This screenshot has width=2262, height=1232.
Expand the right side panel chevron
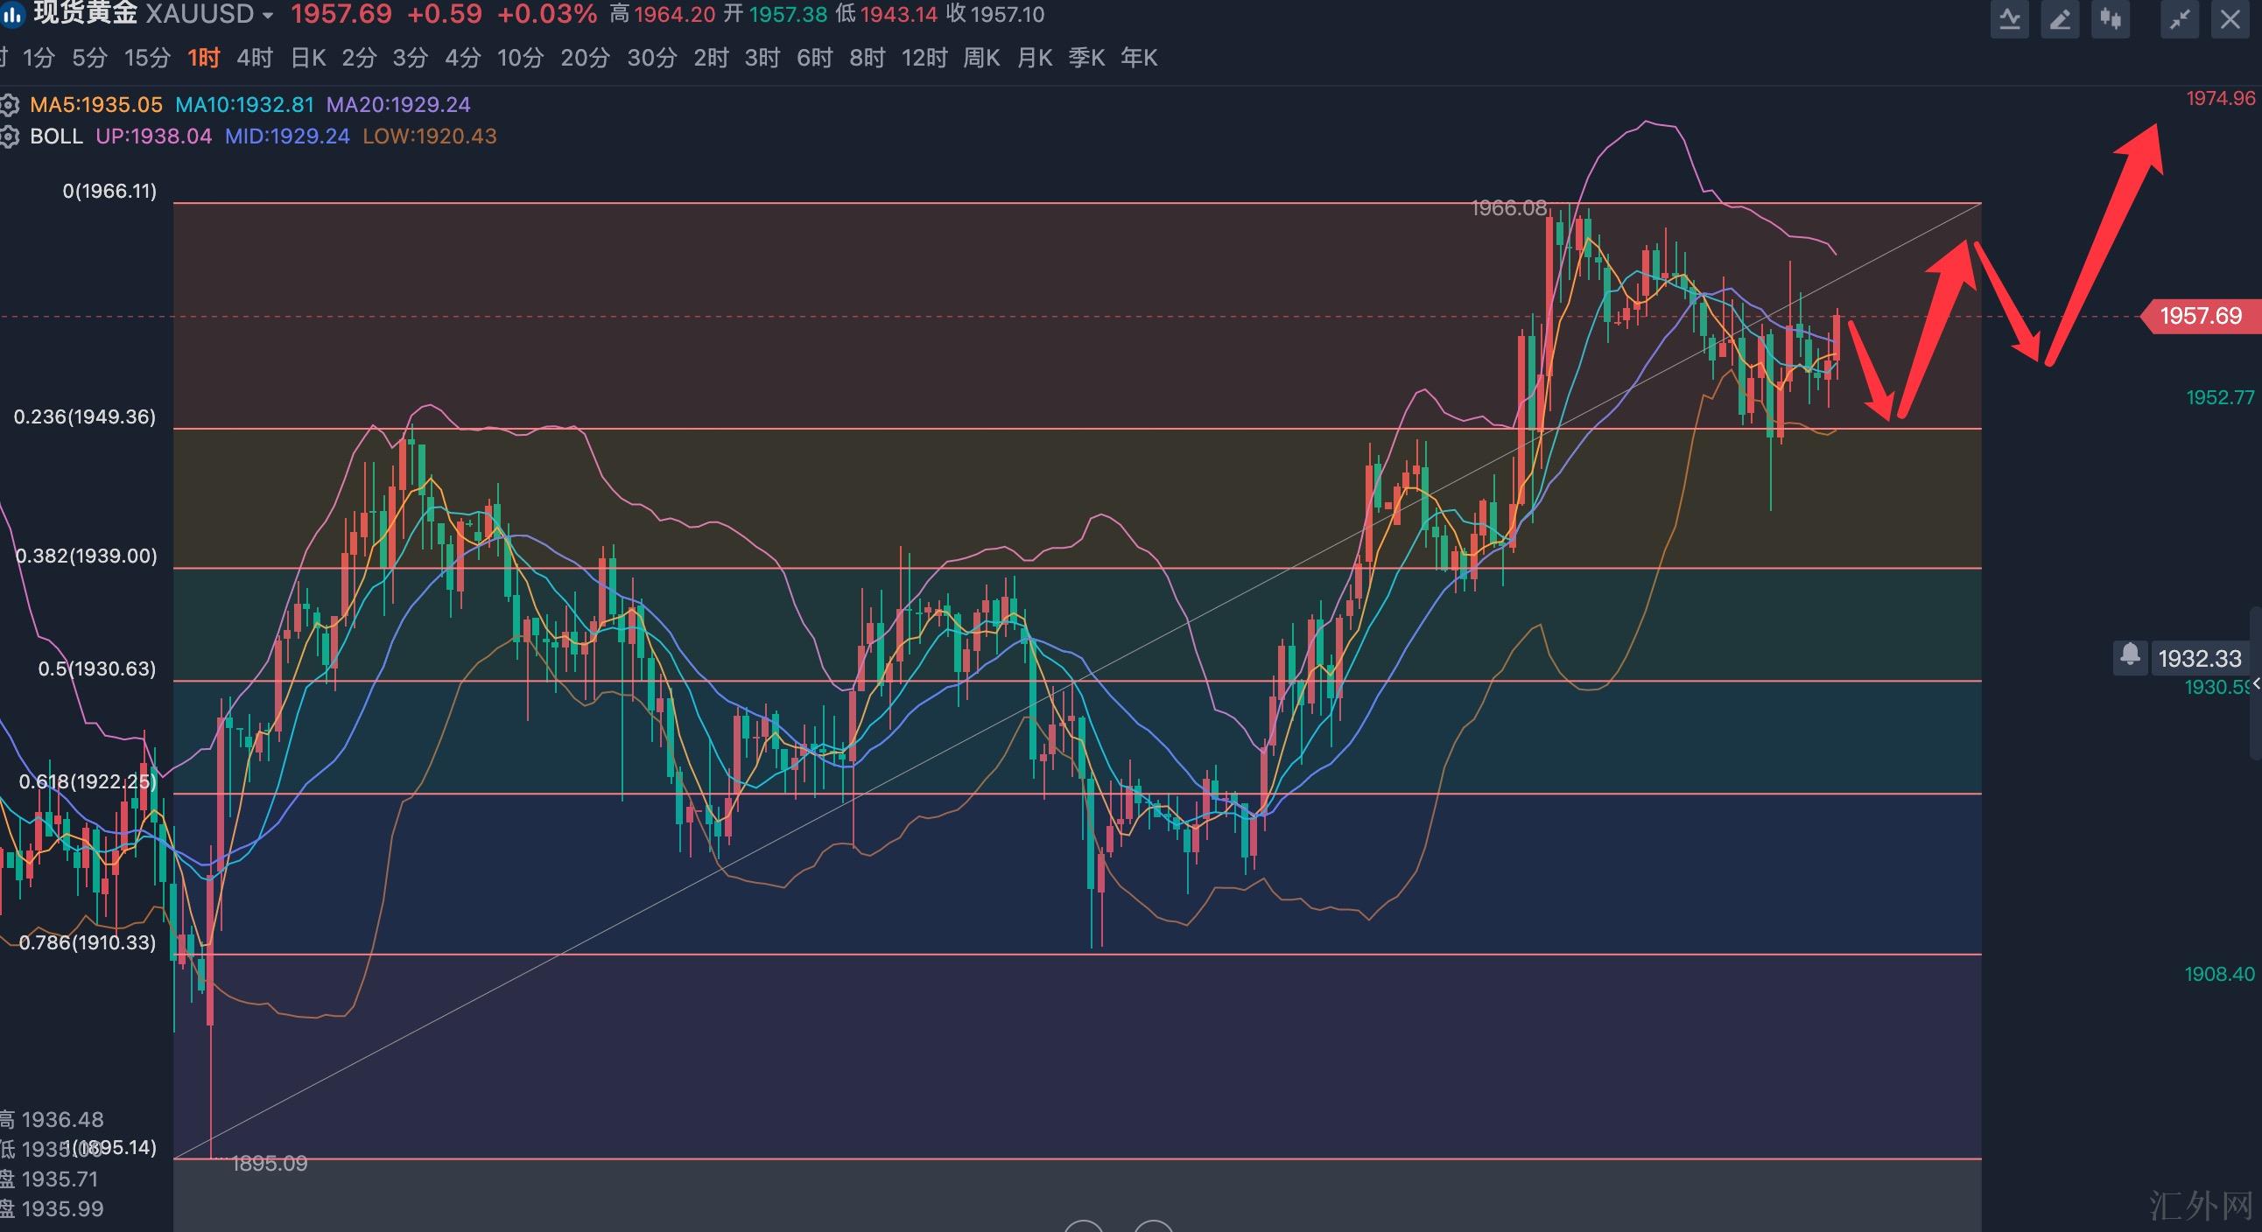[x=2256, y=682]
